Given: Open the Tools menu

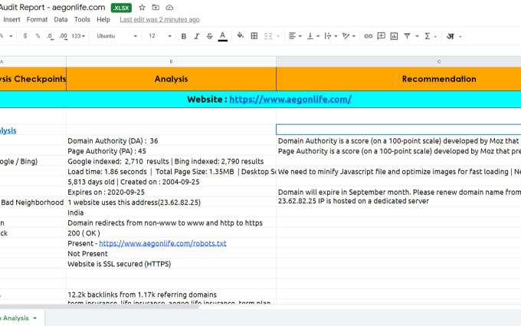Looking at the screenshot, I should pyautogui.click(x=82, y=20).
